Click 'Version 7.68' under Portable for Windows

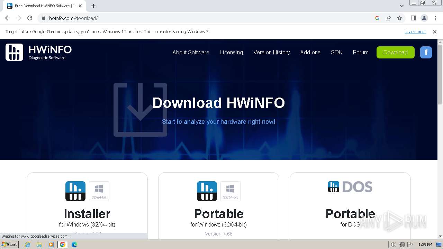coord(219,234)
